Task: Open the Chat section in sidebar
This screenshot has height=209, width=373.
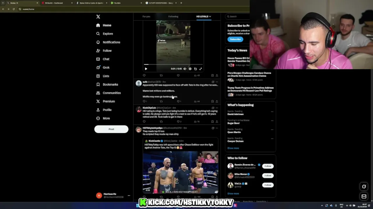Action: click(103, 59)
